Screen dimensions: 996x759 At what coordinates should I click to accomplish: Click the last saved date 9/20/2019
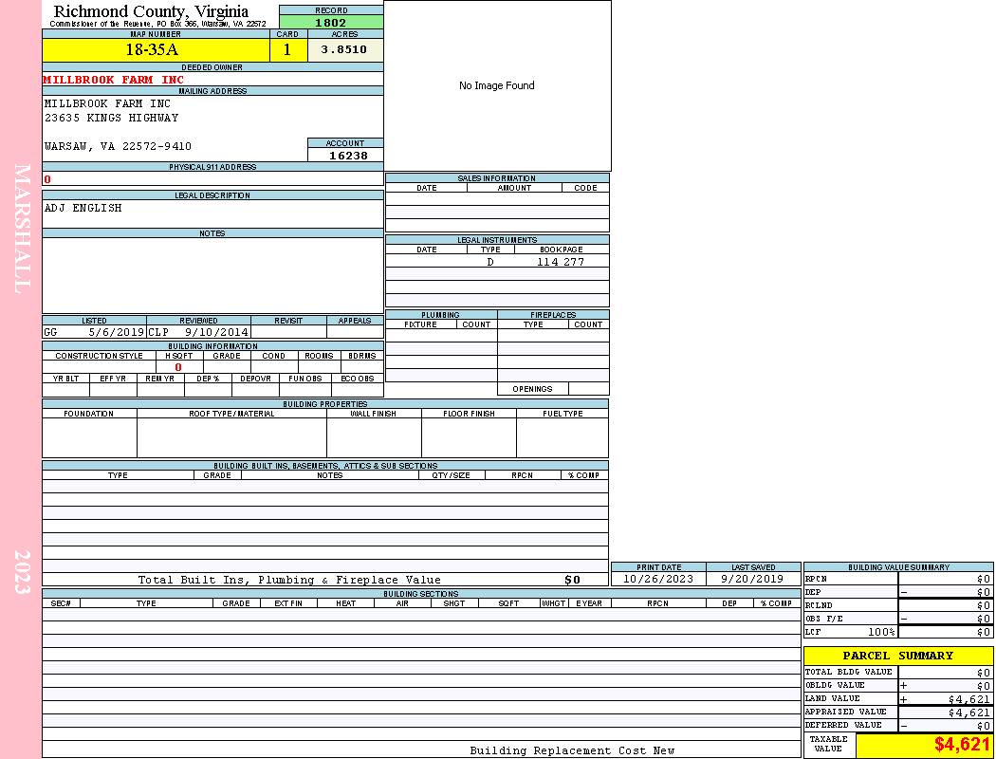tap(752, 579)
